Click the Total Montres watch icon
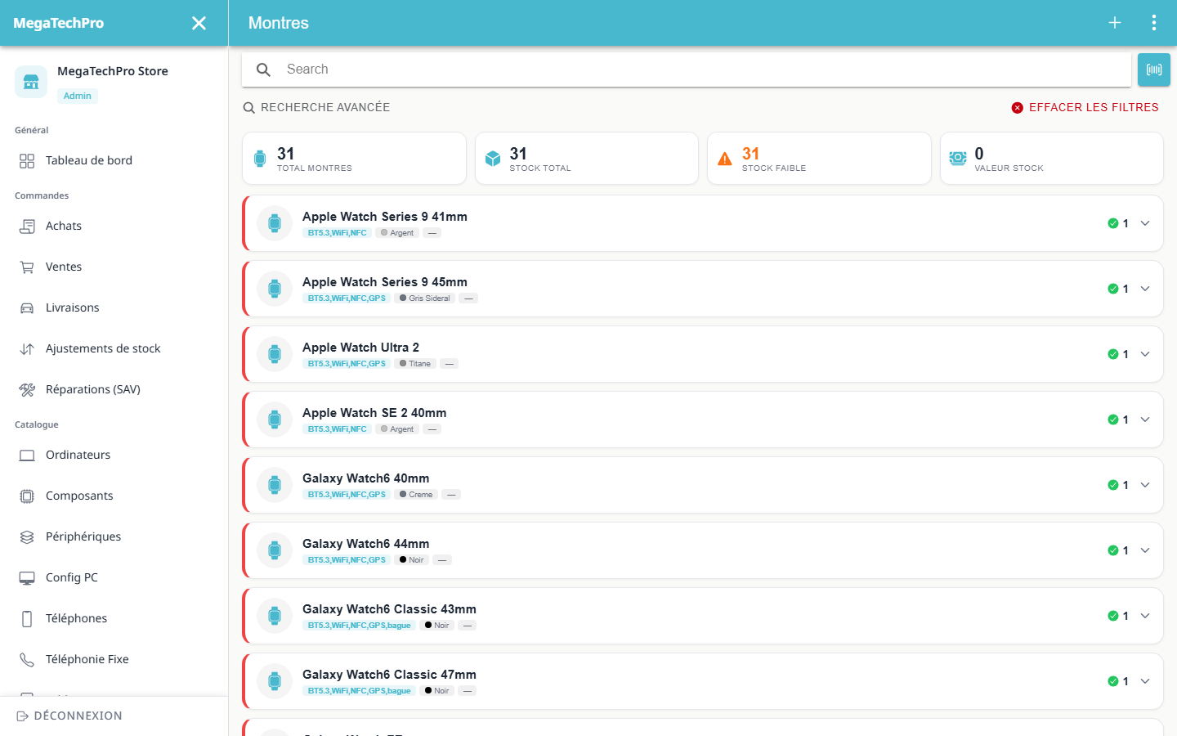This screenshot has width=1177, height=736. point(260,159)
